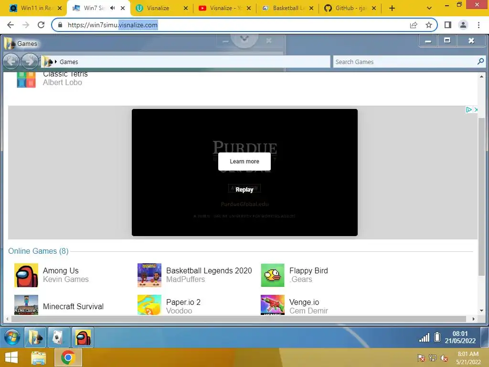Switch to the Visnalize YouTube tab
The height and width of the screenshot is (367, 489).
pyautogui.click(x=224, y=8)
